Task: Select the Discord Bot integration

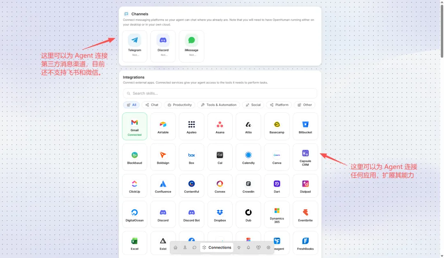Action: [192, 215]
